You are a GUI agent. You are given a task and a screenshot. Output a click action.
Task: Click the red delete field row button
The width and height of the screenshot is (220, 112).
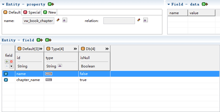(12, 62)
